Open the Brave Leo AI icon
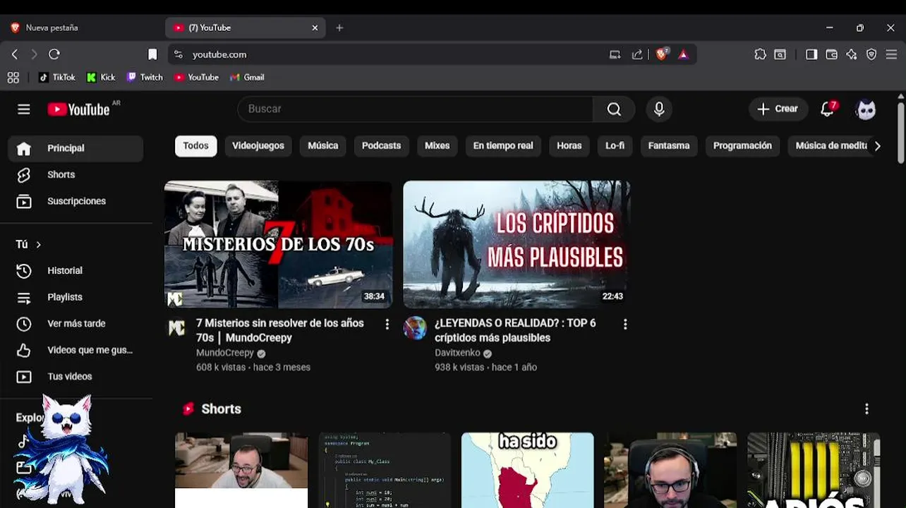906x508 pixels. [x=852, y=54]
